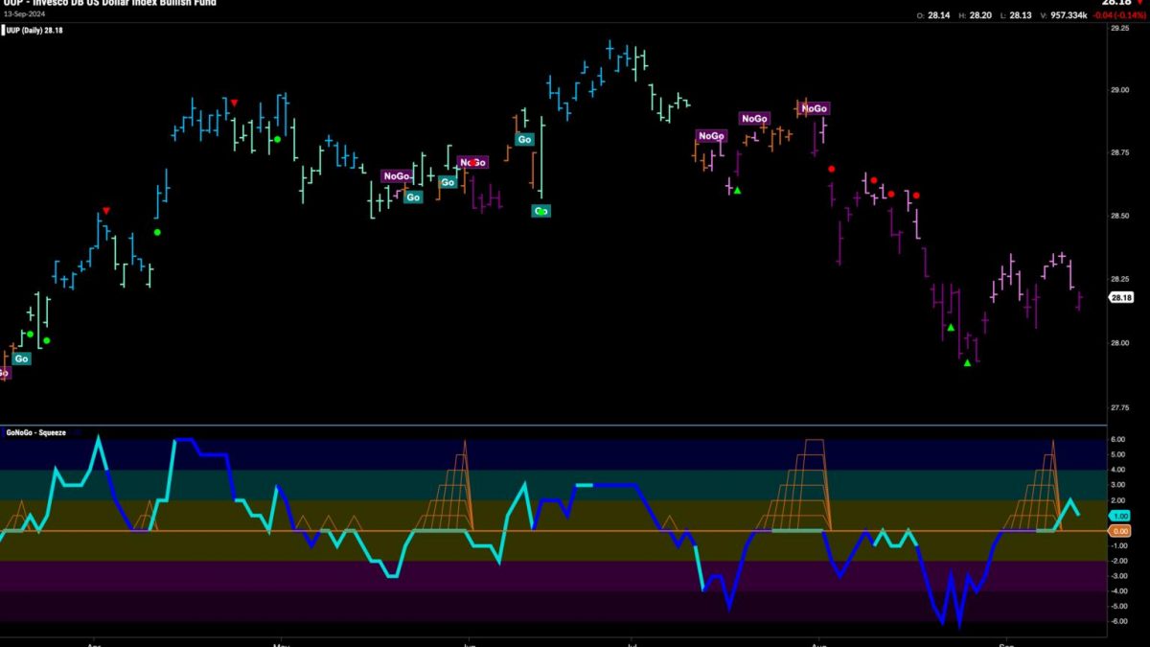Image resolution: width=1150 pixels, height=647 pixels.
Task: Click the last NoGo label near 29.00 in August
Action: (x=814, y=108)
